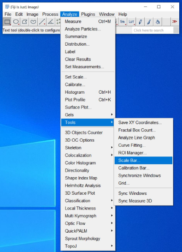This screenshot has width=182, height=252.
Task: Expand the Classification submenu
Action: [88, 201]
